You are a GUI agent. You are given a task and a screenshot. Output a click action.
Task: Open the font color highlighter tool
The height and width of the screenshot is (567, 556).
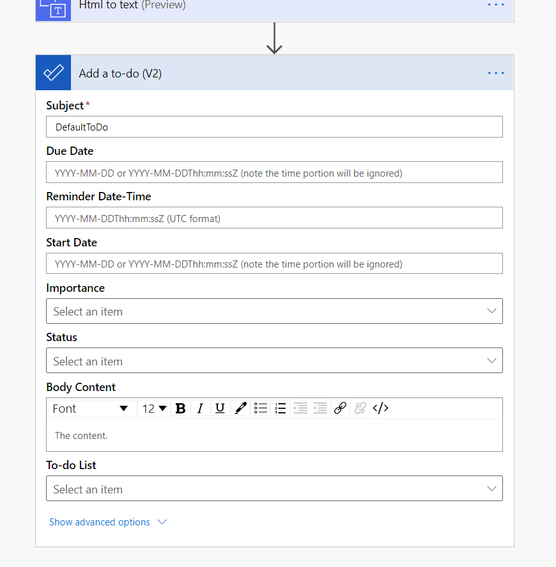click(240, 408)
